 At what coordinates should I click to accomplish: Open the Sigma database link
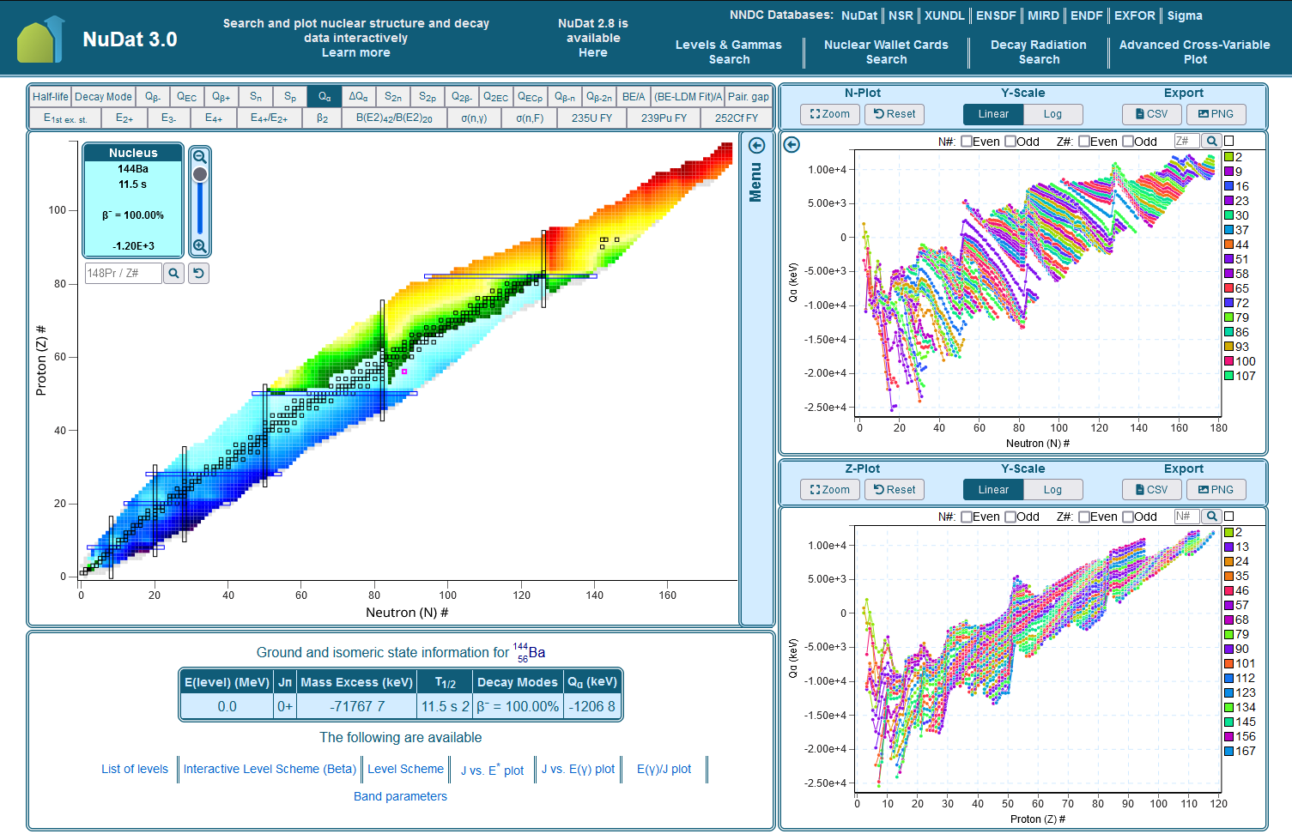[1185, 15]
